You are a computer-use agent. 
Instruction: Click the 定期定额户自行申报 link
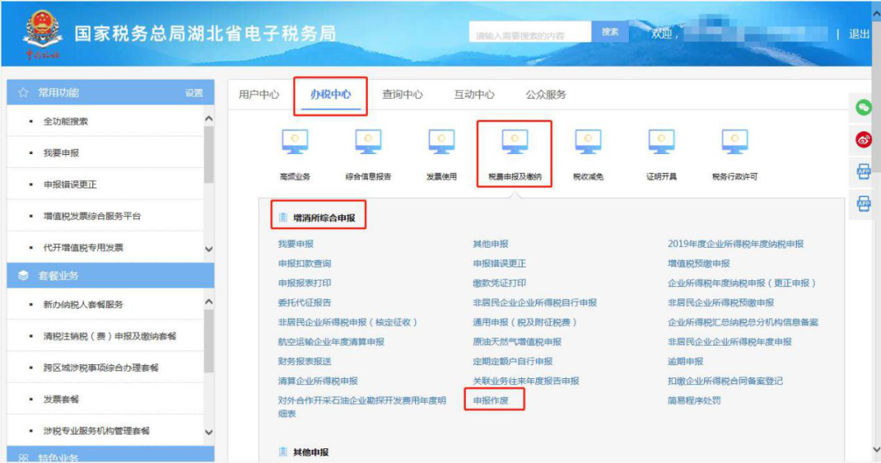point(512,361)
